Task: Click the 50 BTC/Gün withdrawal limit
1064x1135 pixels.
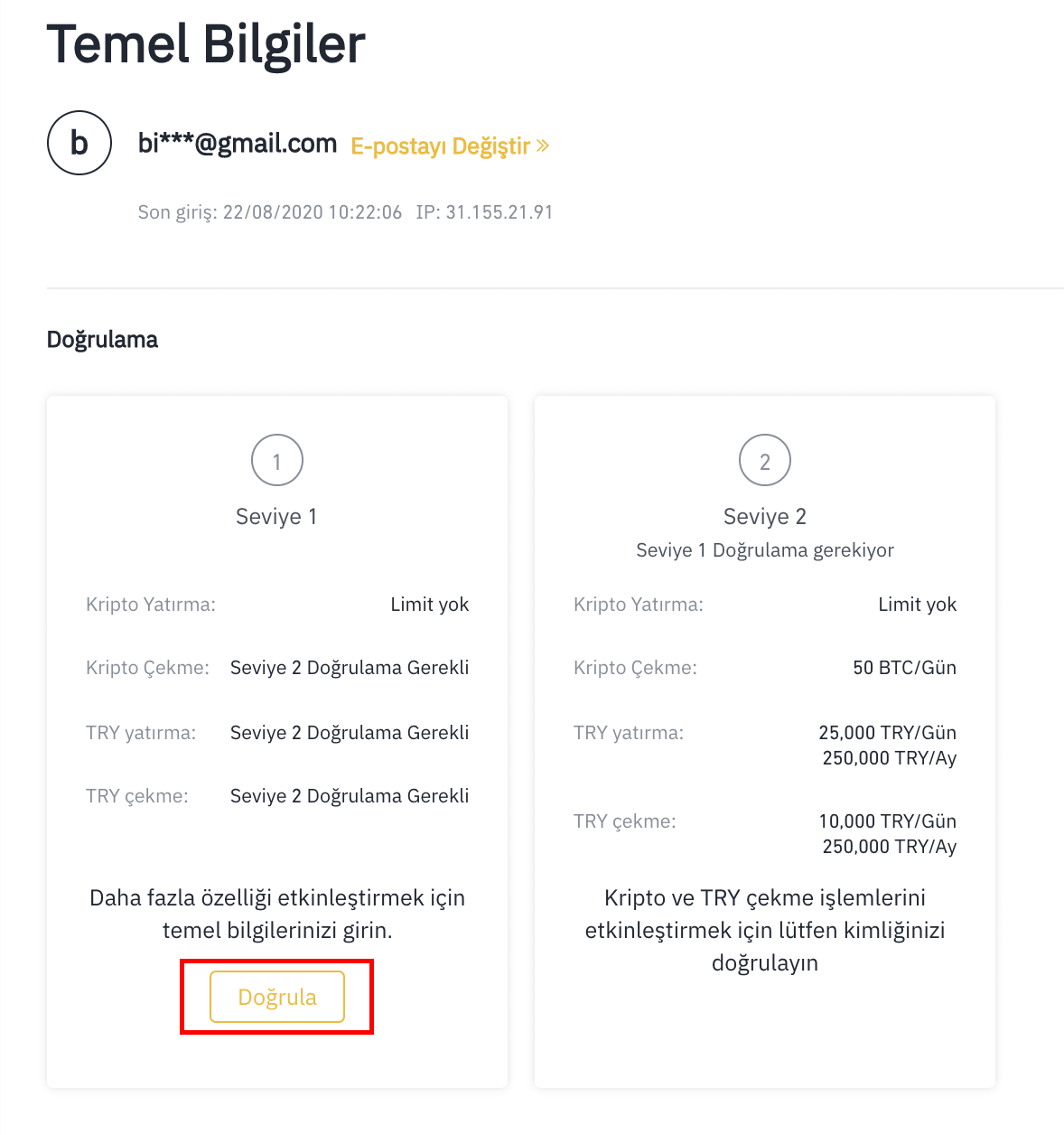Action: pyautogui.click(x=904, y=668)
